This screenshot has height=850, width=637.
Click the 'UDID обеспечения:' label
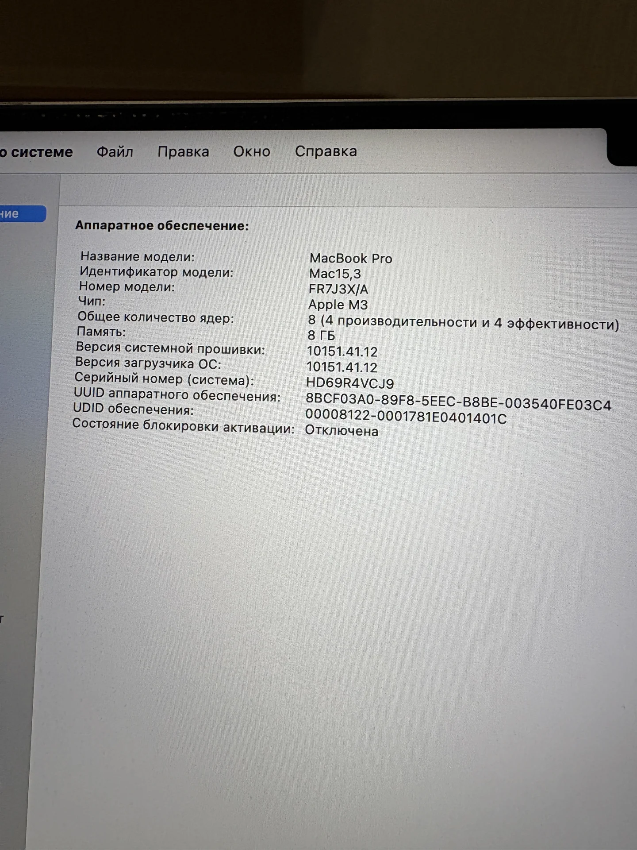click(133, 410)
